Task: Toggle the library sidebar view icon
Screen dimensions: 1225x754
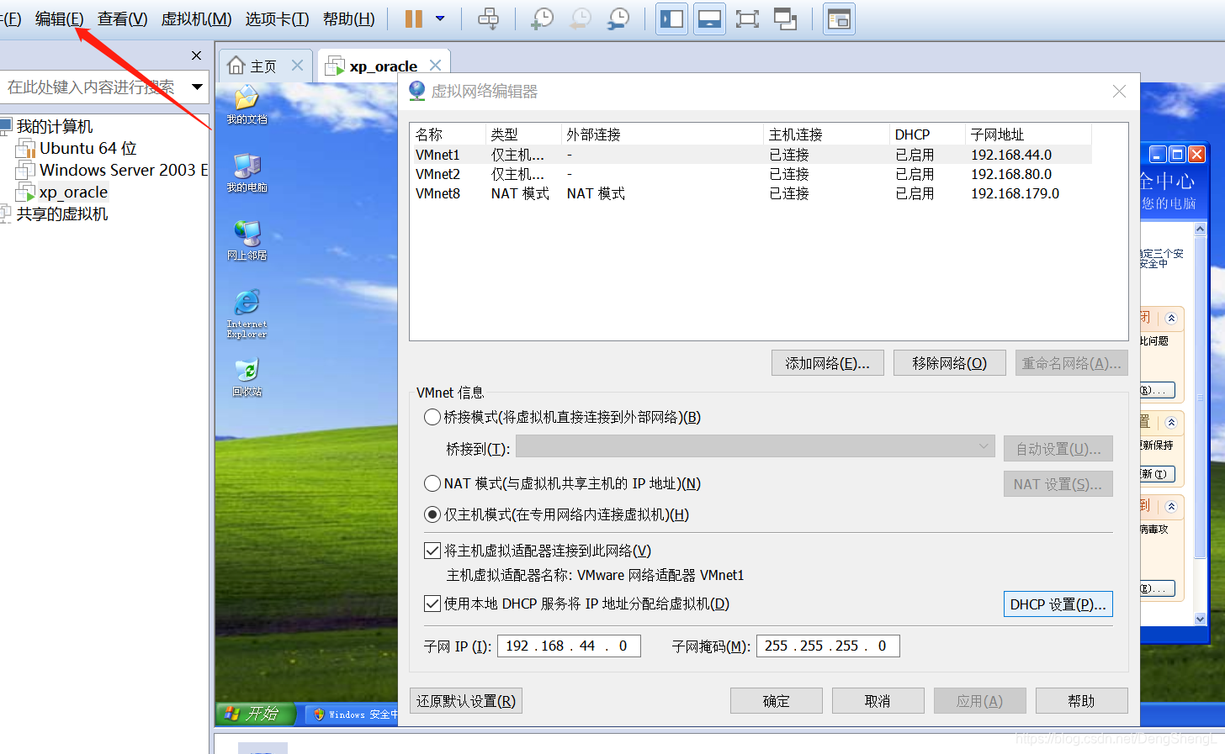Action: click(x=671, y=18)
